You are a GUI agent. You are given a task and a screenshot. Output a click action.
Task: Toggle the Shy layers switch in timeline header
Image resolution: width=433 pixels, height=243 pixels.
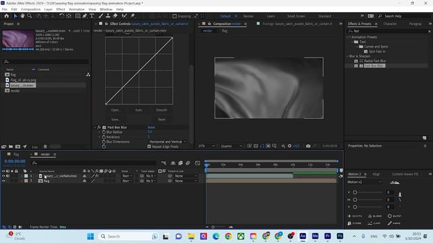(173, 163)
